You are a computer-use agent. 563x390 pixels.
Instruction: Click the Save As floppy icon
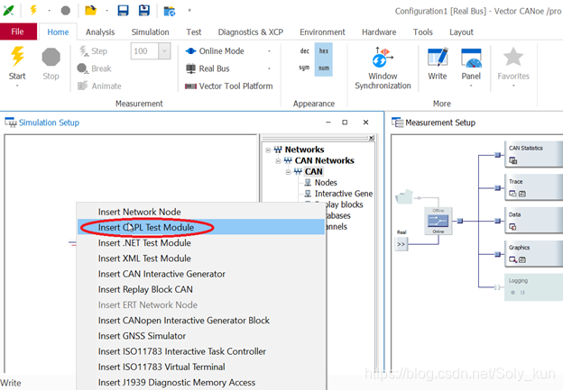144,11
